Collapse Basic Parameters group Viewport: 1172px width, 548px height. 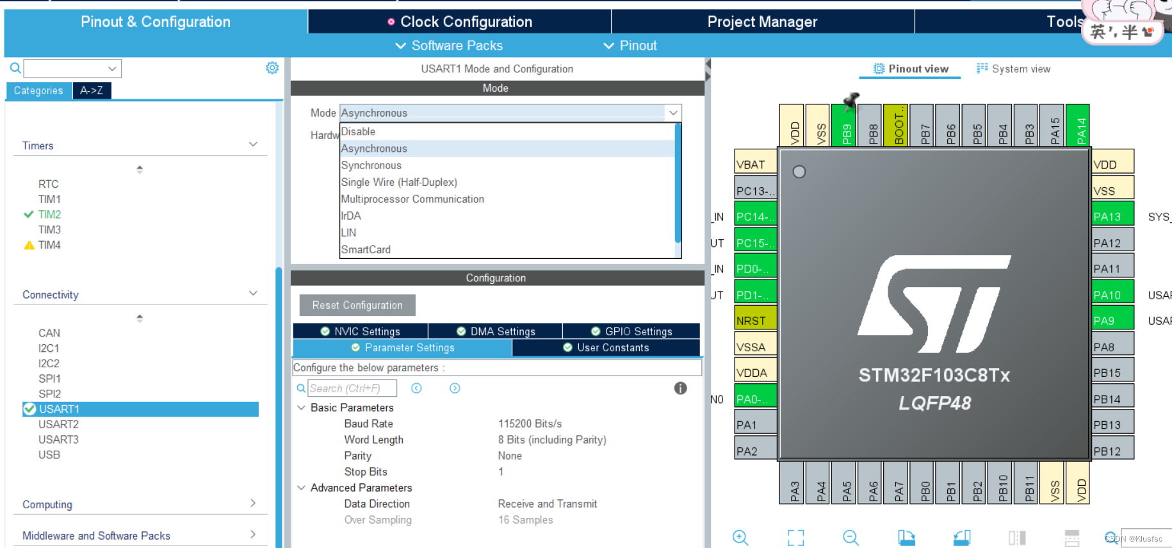(301, 408)
